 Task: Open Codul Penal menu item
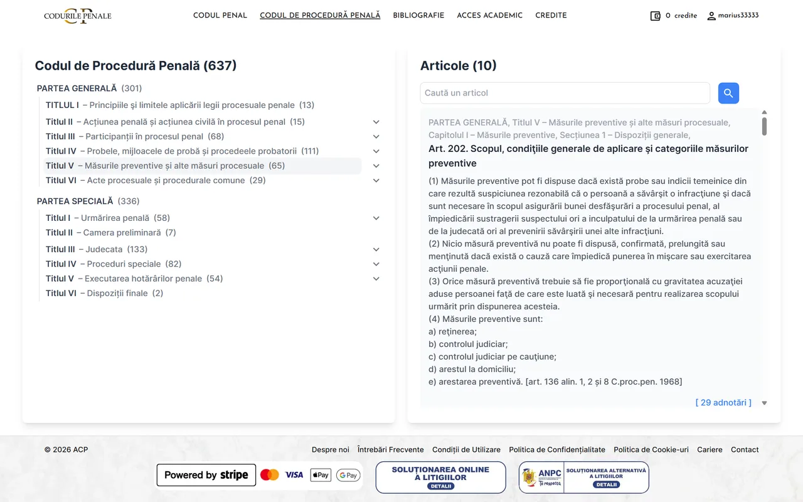click(220, 16)
